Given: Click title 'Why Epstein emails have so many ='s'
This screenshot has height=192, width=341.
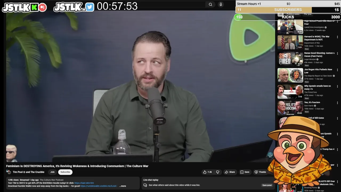Looking at the screenshot, I should tap(318, 87).
